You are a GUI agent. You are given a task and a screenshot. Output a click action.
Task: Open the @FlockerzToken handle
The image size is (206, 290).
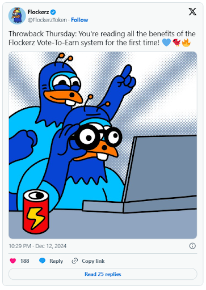pos(47,20)
